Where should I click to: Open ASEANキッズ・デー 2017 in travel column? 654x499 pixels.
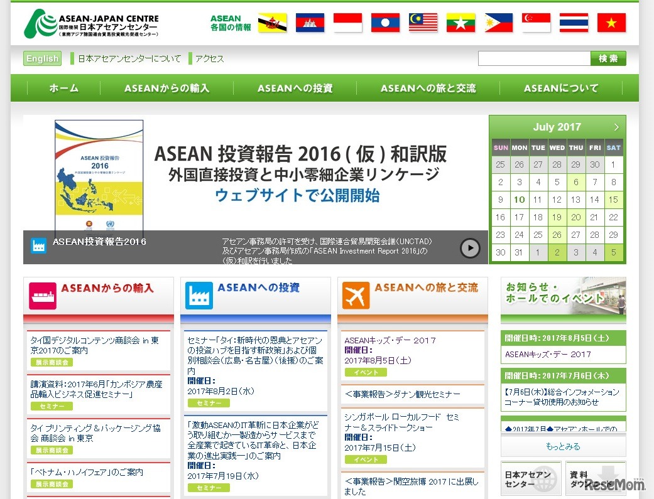click(390, 340)
